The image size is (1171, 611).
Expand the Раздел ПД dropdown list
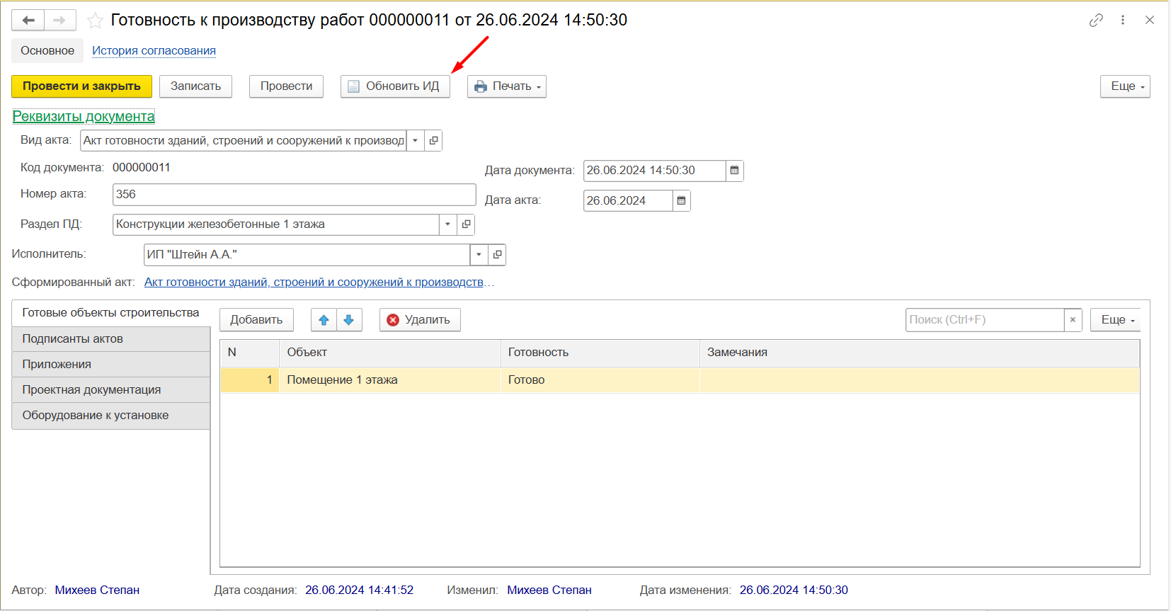[447, 224]
